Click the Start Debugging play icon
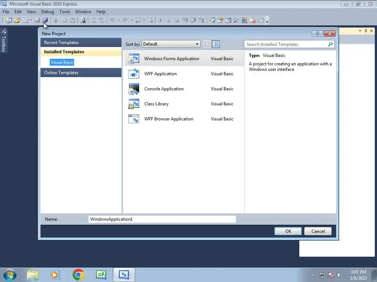 click(x=161, y=21)
